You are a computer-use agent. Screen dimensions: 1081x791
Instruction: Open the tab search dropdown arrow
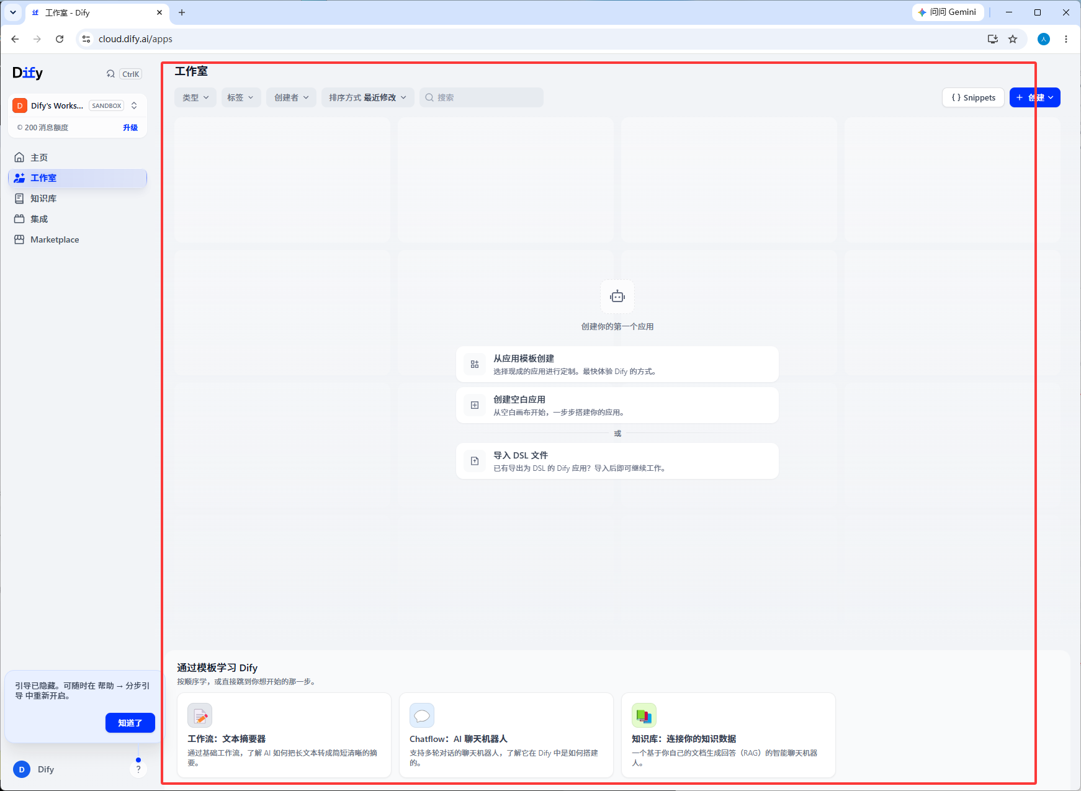[13, 12]
